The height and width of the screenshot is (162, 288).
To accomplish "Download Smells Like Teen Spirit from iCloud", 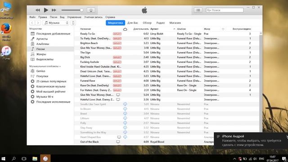I will coord(125,104).
